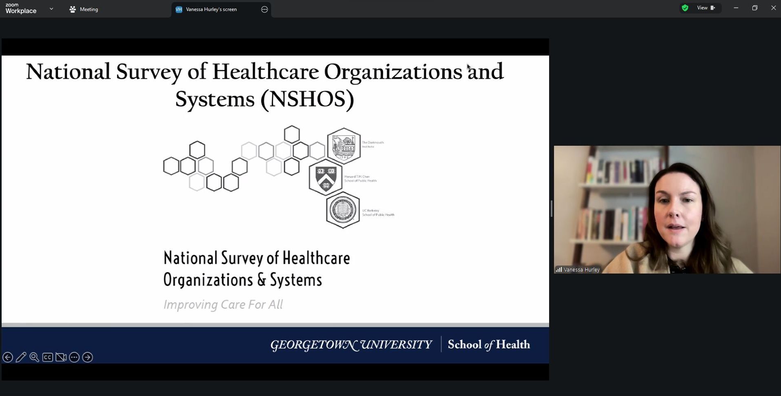Select the pen annotation tool
Screen dimensions: 781x396
pyautogui.click(x=21, y=357)
